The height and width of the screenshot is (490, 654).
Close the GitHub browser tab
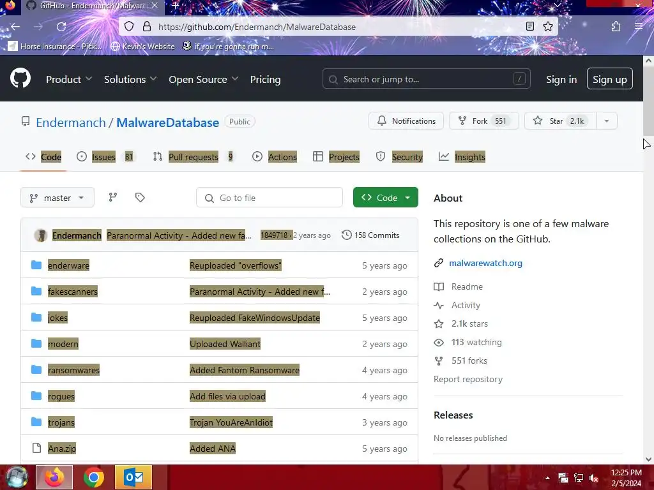155,5
